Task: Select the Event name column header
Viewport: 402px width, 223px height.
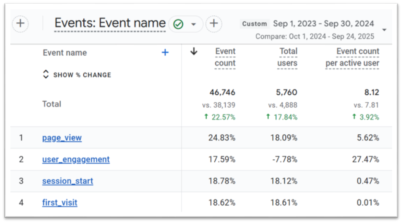Action: click(65, 53)
